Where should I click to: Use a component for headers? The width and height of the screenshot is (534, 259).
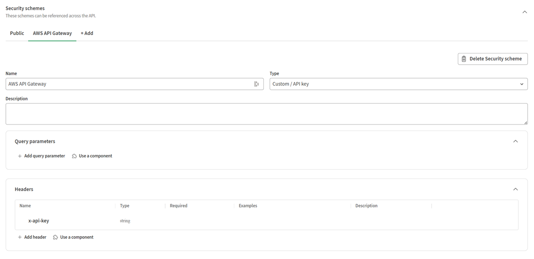73,237
